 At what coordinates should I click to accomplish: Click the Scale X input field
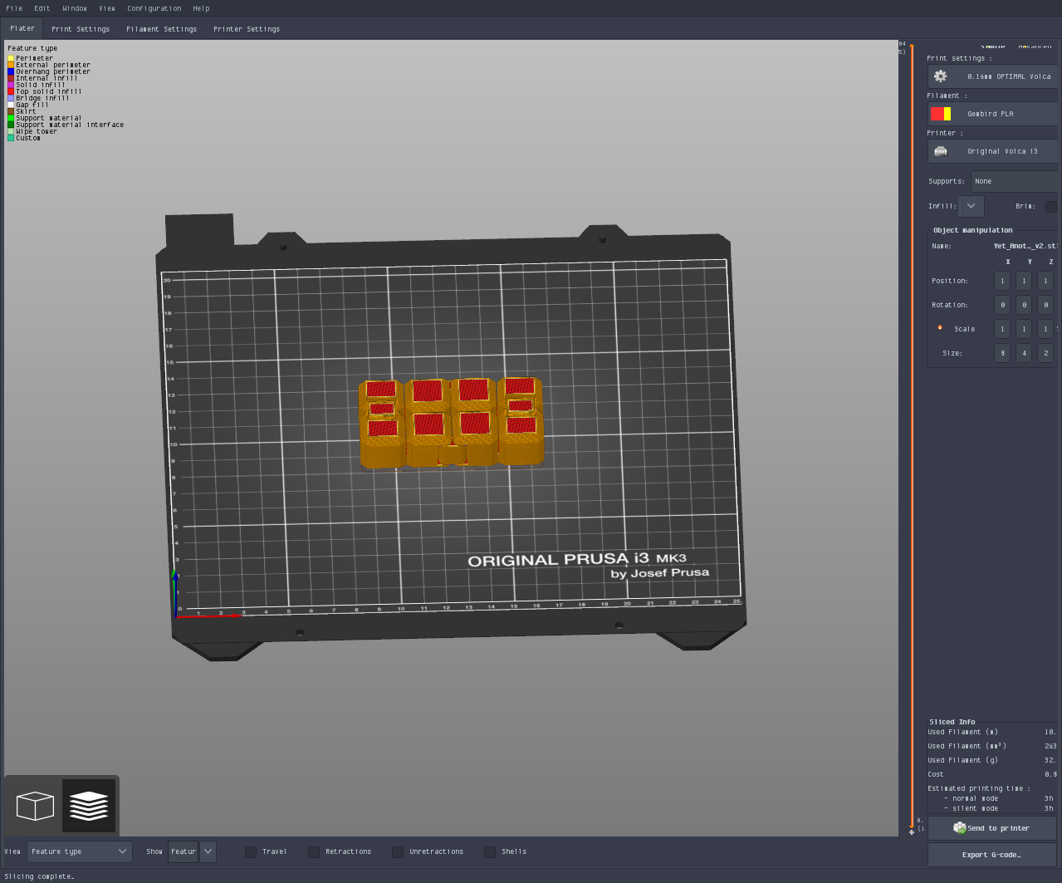tap(1003, 329)
